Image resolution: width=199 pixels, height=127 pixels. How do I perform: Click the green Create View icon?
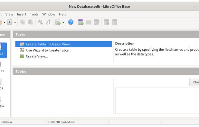[x=22, y=56]
